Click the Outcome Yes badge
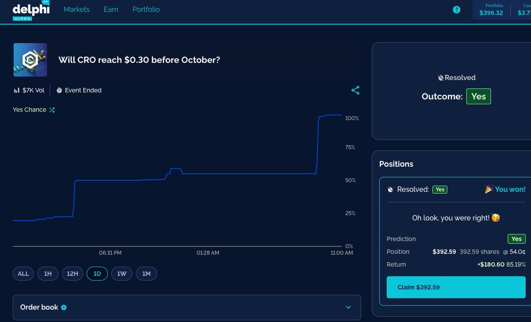Image resolution: width=531 pixels, height=322 pixels. (478, 96)
